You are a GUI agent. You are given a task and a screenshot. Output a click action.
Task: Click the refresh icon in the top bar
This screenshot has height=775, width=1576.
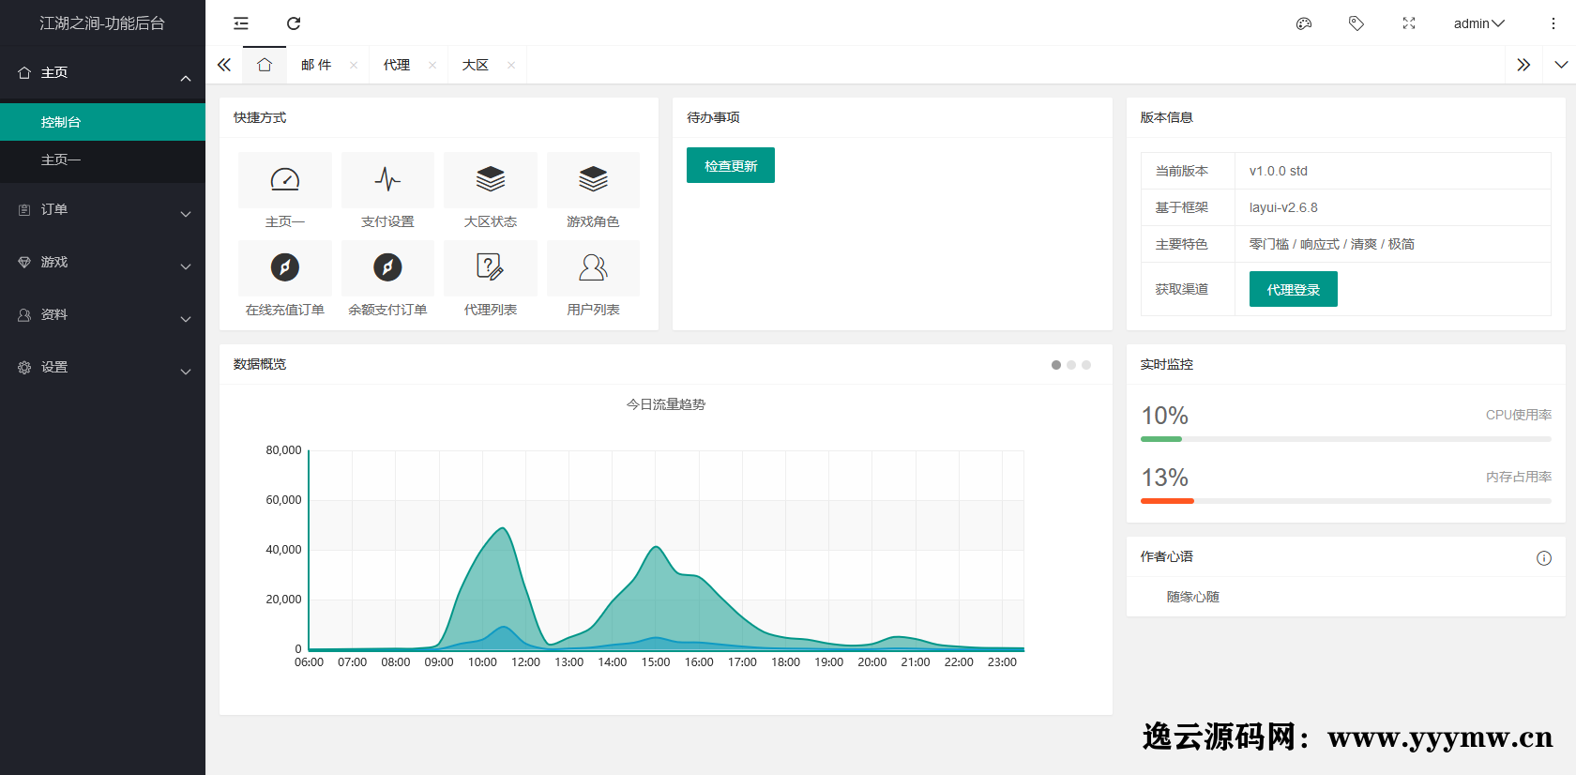click(x=294, y=23)
